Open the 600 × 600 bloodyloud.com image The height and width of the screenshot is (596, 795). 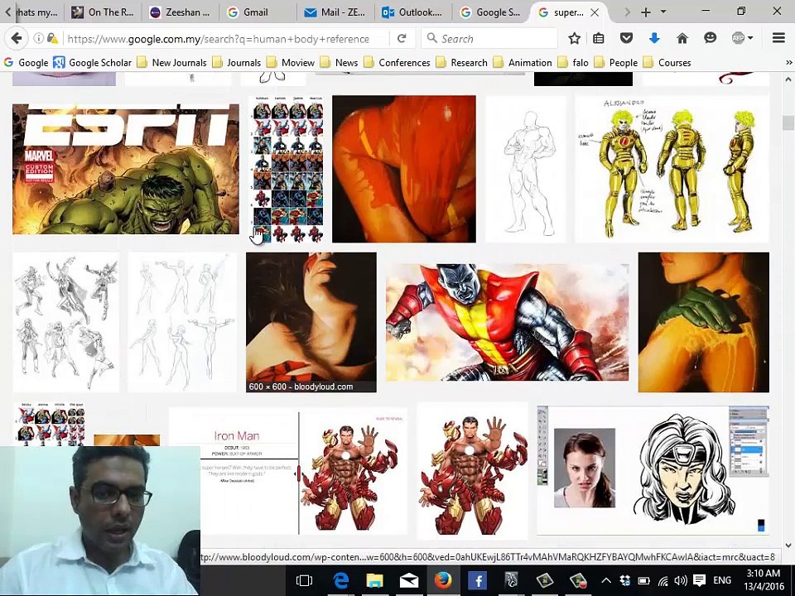[311, 322]
